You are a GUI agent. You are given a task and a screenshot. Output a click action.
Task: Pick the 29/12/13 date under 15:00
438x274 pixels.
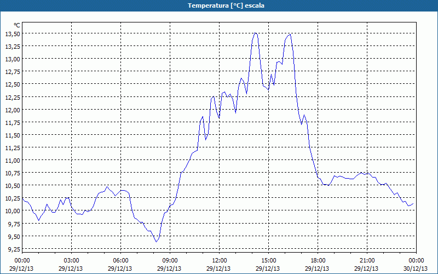[268, 269]
